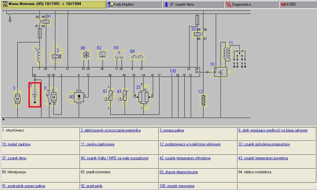317x190 pixels.
Task: Select diagnostic connector symbol 83
Action: coord(119,55)
